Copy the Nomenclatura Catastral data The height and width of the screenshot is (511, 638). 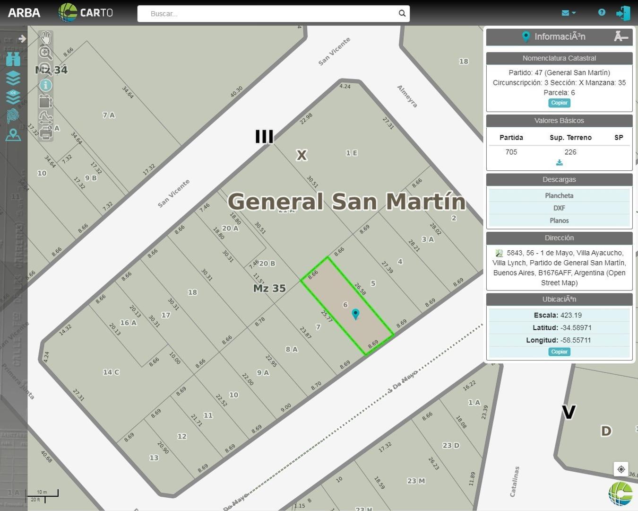click(559, 103)
